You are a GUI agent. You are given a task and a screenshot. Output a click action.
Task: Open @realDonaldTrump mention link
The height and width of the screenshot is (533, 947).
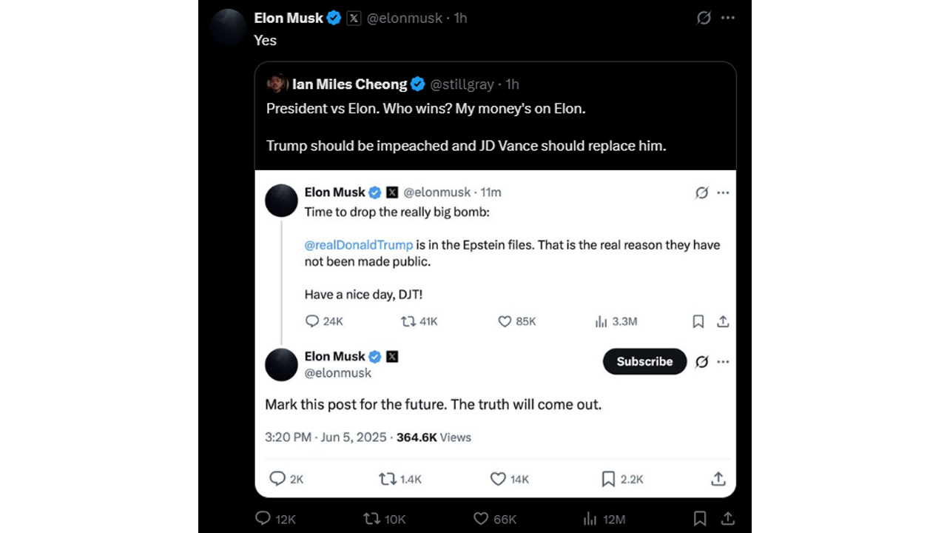(359, 245)
